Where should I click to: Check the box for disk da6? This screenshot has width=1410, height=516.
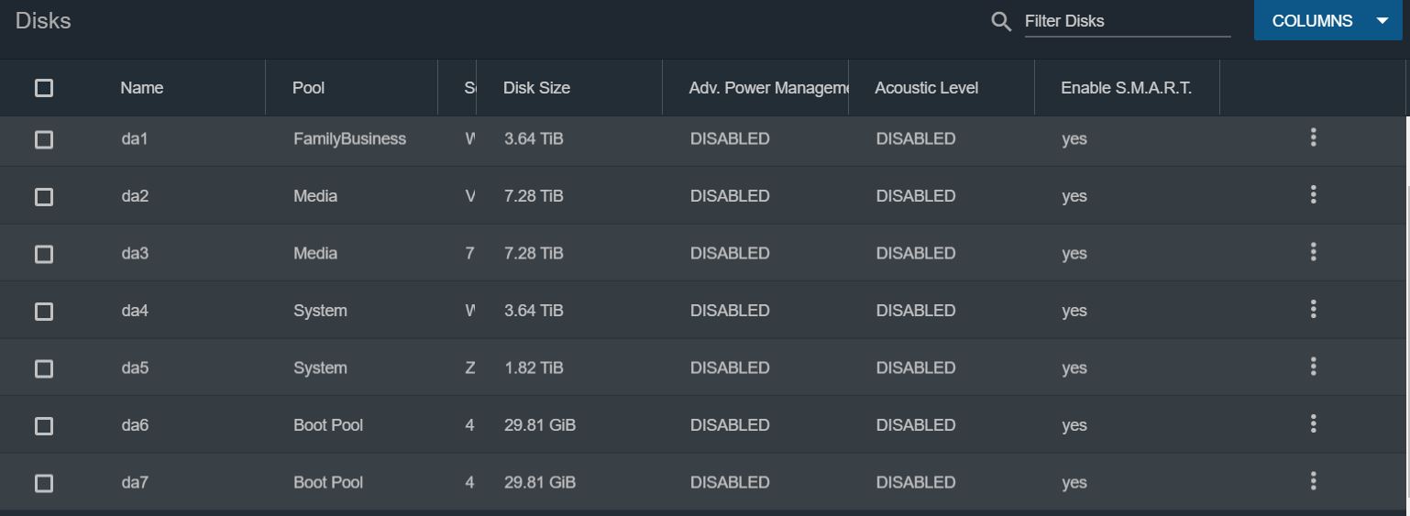pos(44,426)
